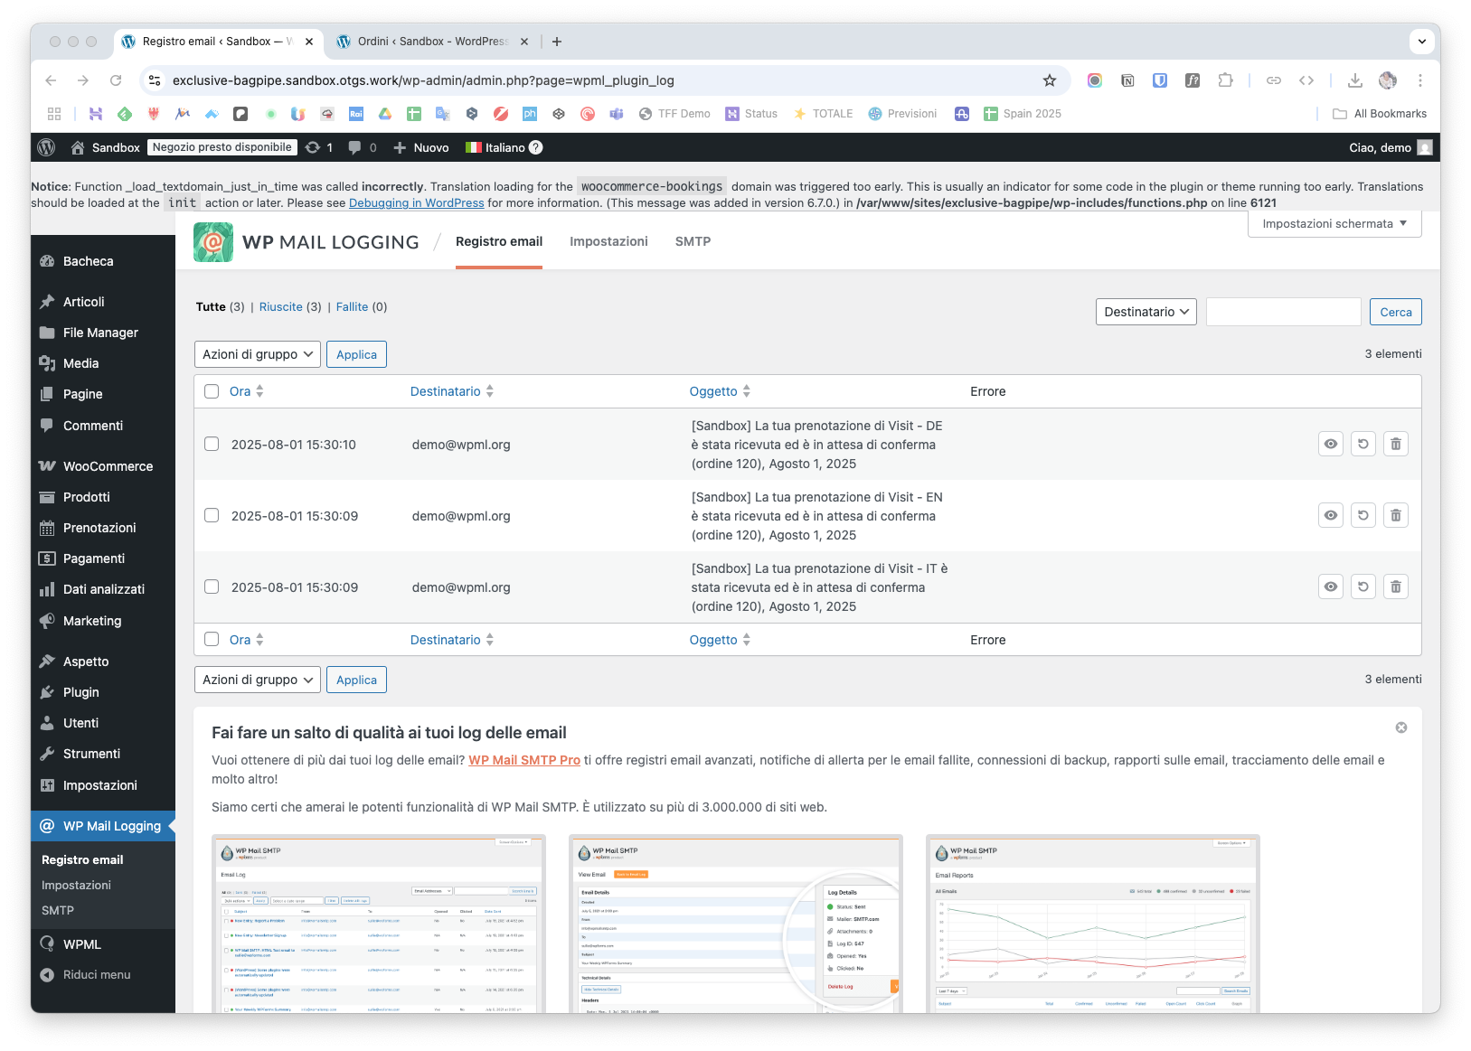Click the browser address bar URL

(x=423, y=80)
